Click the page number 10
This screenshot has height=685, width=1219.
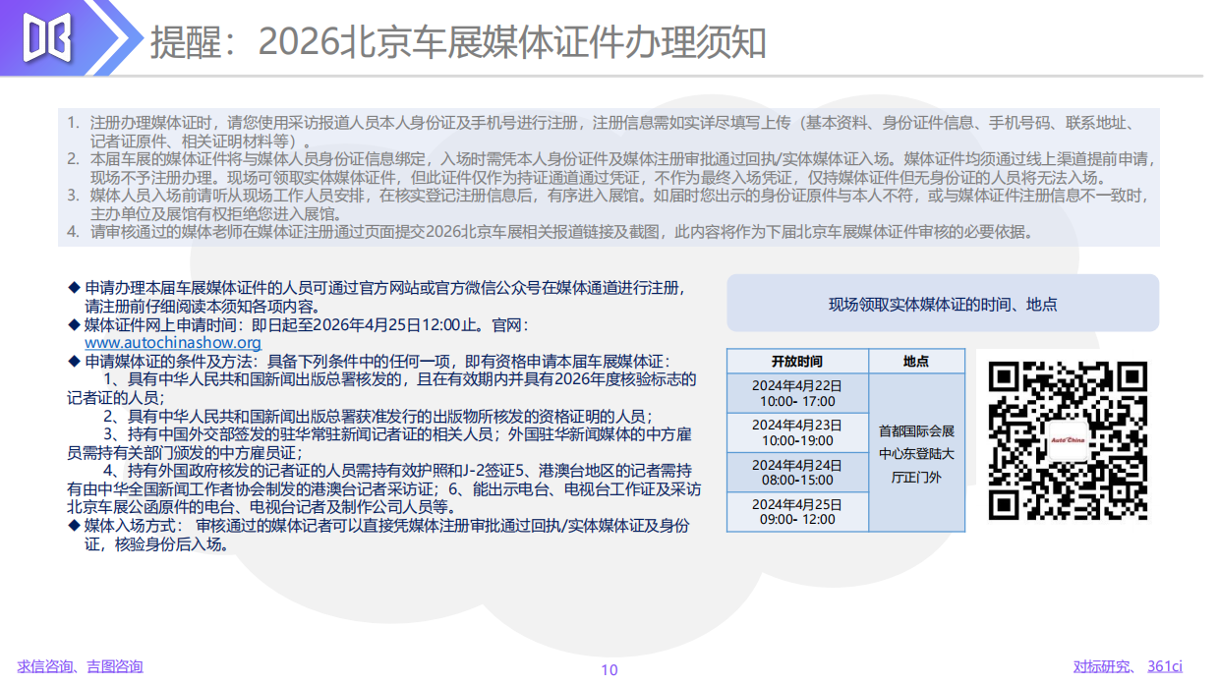(x=609, y=669)
